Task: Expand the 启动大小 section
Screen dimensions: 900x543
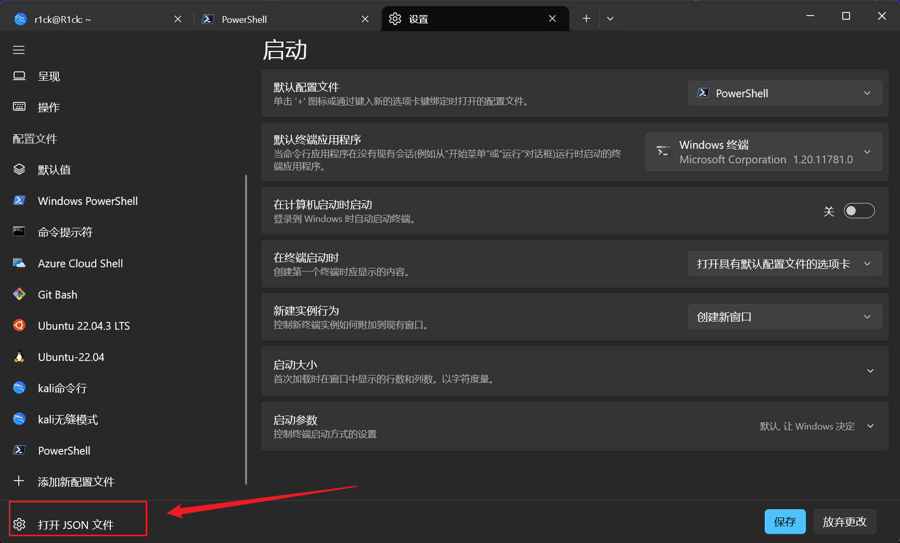Action: click(870, 371)
